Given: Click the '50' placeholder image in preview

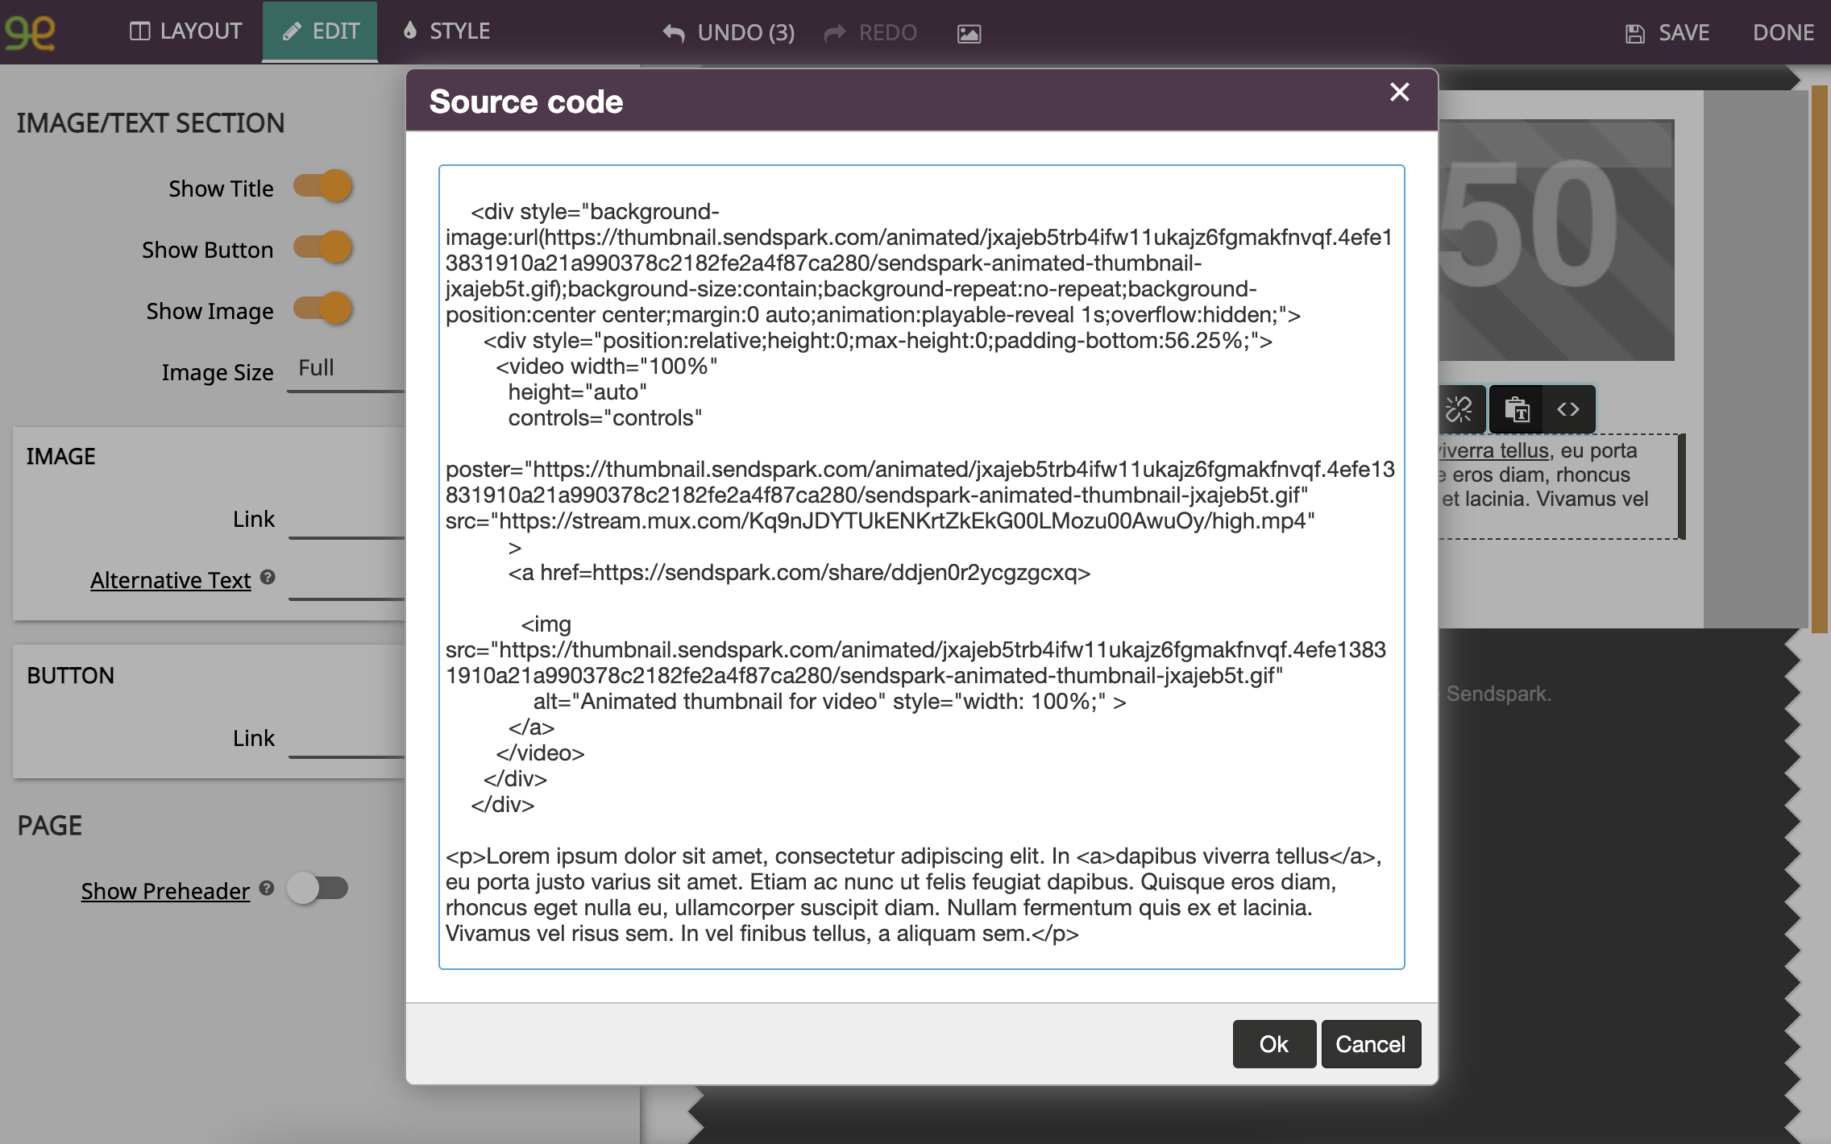Looking at the screenshot, I should pyautogui.click(x=1556, y=240).
